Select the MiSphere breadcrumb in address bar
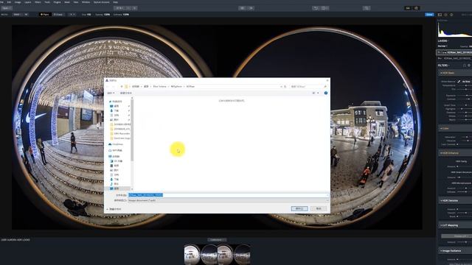 point(176,87)
